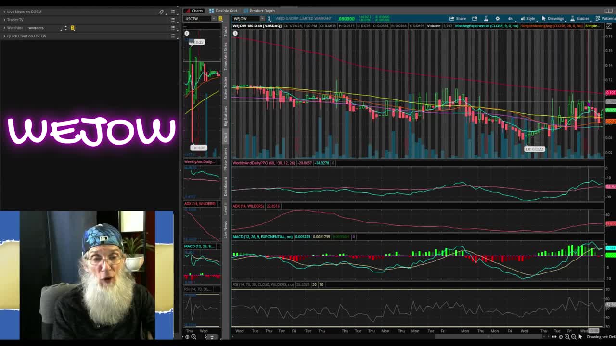The image size is (616, 346).
Task: Click the symbol actions icon beside WEJOW
Action: coord(269,19)
